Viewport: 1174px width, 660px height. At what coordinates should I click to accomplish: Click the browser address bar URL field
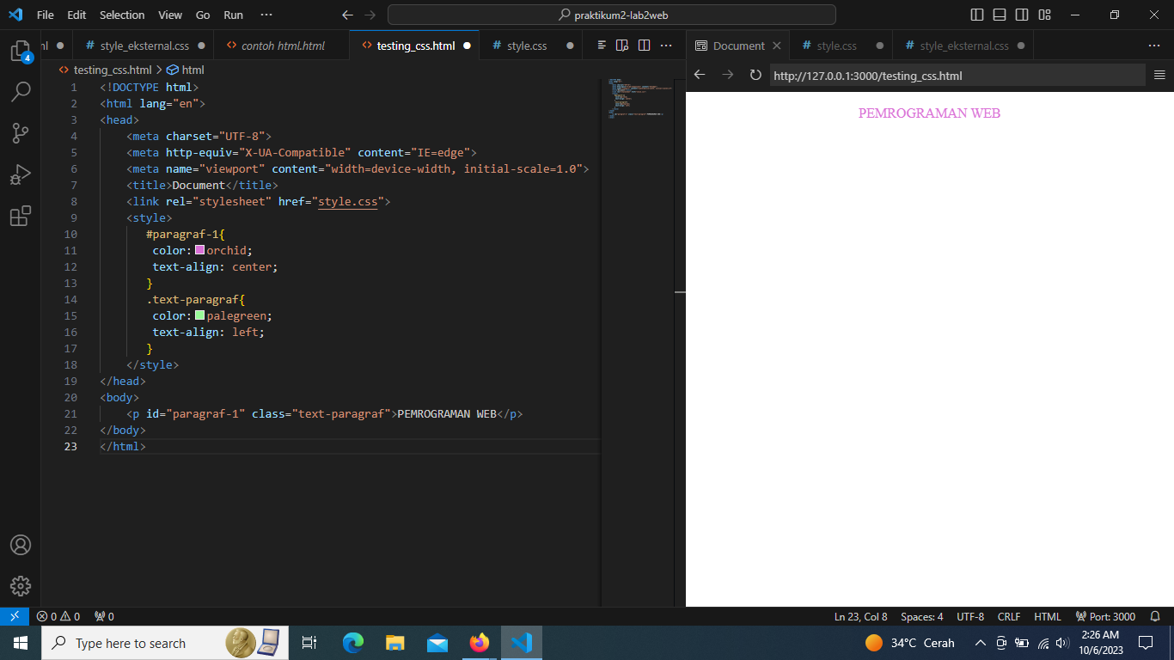(866, 76)
